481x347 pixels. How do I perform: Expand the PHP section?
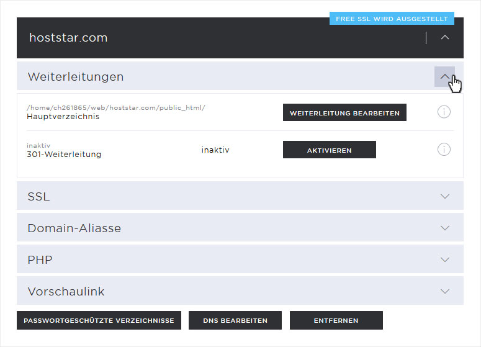[x=445, y=259]
